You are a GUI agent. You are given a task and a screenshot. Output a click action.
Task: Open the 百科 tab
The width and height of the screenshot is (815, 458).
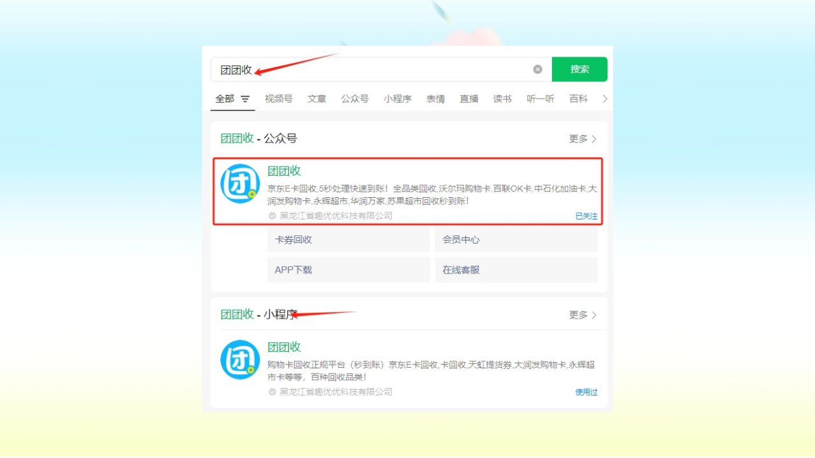click(579, 99)
